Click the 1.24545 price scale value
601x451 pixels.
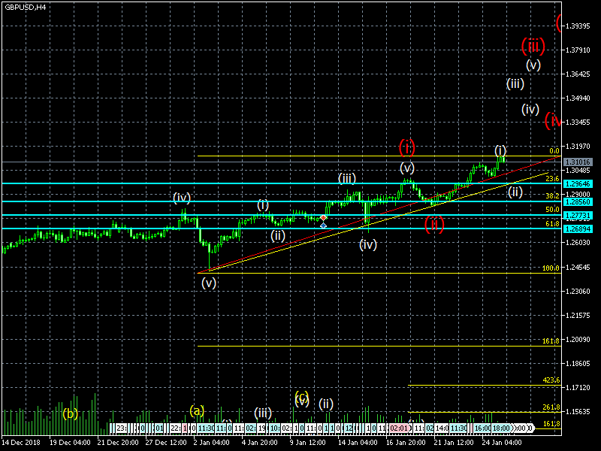[578, 268]
